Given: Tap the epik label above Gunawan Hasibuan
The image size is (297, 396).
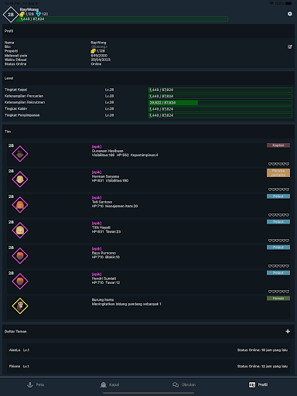Looking at the screenshot, I should [97, 147].
